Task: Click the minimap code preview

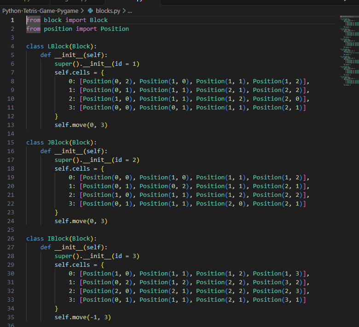Action: 349,51
